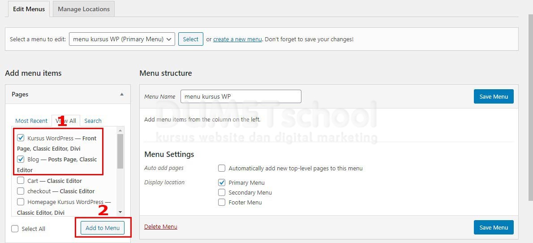Viewport: 533px width, 243px height.
Task: Open the View All pages tab
Action: 66,121
